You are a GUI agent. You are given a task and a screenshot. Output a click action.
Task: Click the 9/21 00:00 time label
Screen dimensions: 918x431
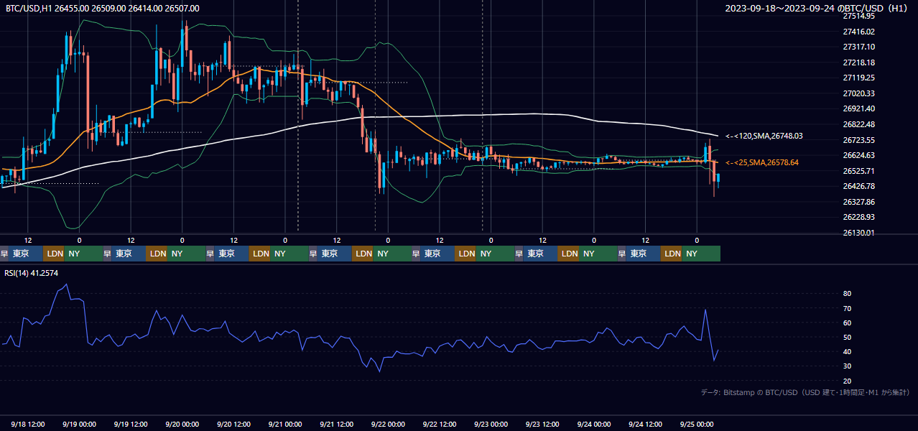coord(285,425)
